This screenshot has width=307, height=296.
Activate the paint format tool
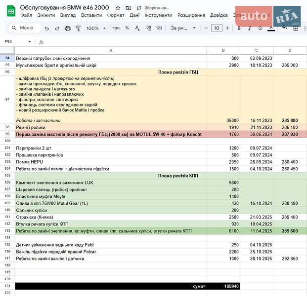click(78, 28)
